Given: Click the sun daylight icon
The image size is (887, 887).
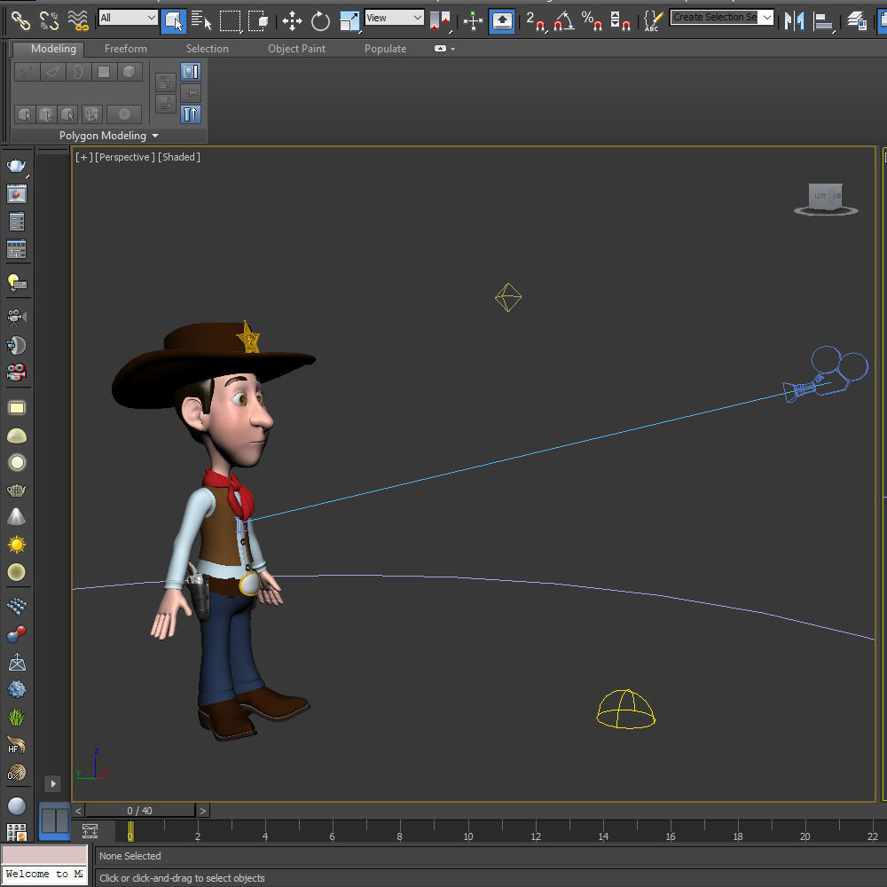Looking at the screenshot, I should (16, 545).
